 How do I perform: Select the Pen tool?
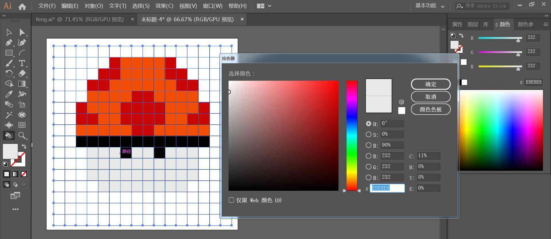tap(9, 43)
